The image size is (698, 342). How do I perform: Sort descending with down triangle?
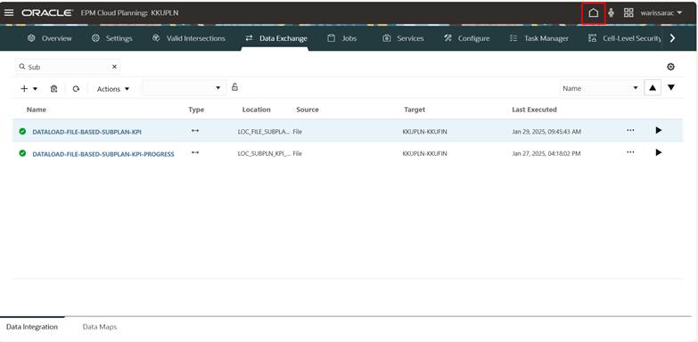671,87
